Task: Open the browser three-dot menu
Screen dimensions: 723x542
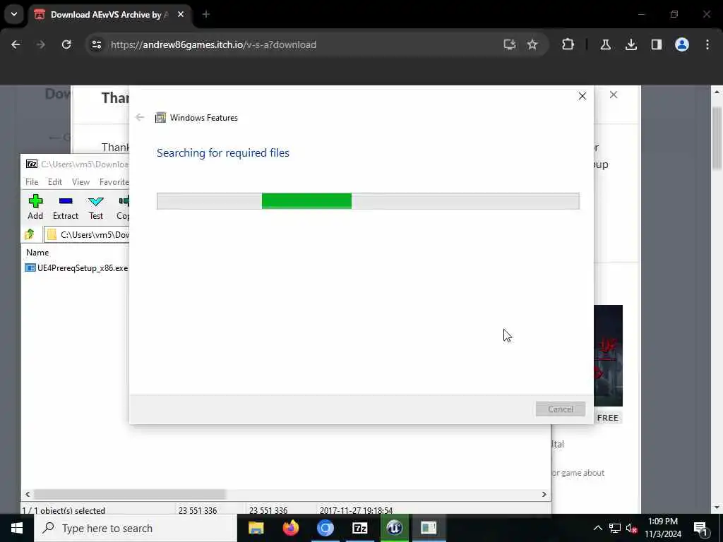Action: coord(707,44)
